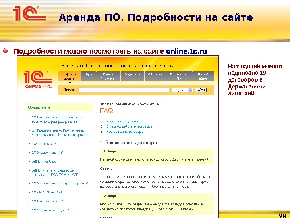Open the 1С:Предприятие 8 Распорядитель бюджетных средств item
Image resolution: width=290 pixels, height=218 pixels.
(x=60, y=132)
